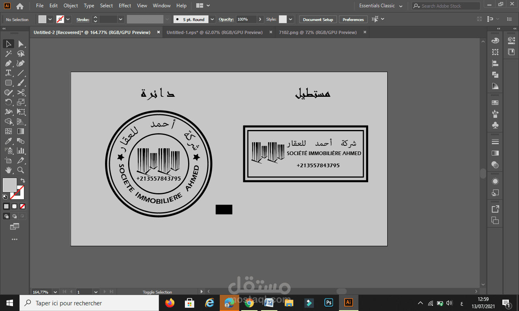519x311 pixels.
Task: Select the Direct Selection tool
Action: (21, 44)
